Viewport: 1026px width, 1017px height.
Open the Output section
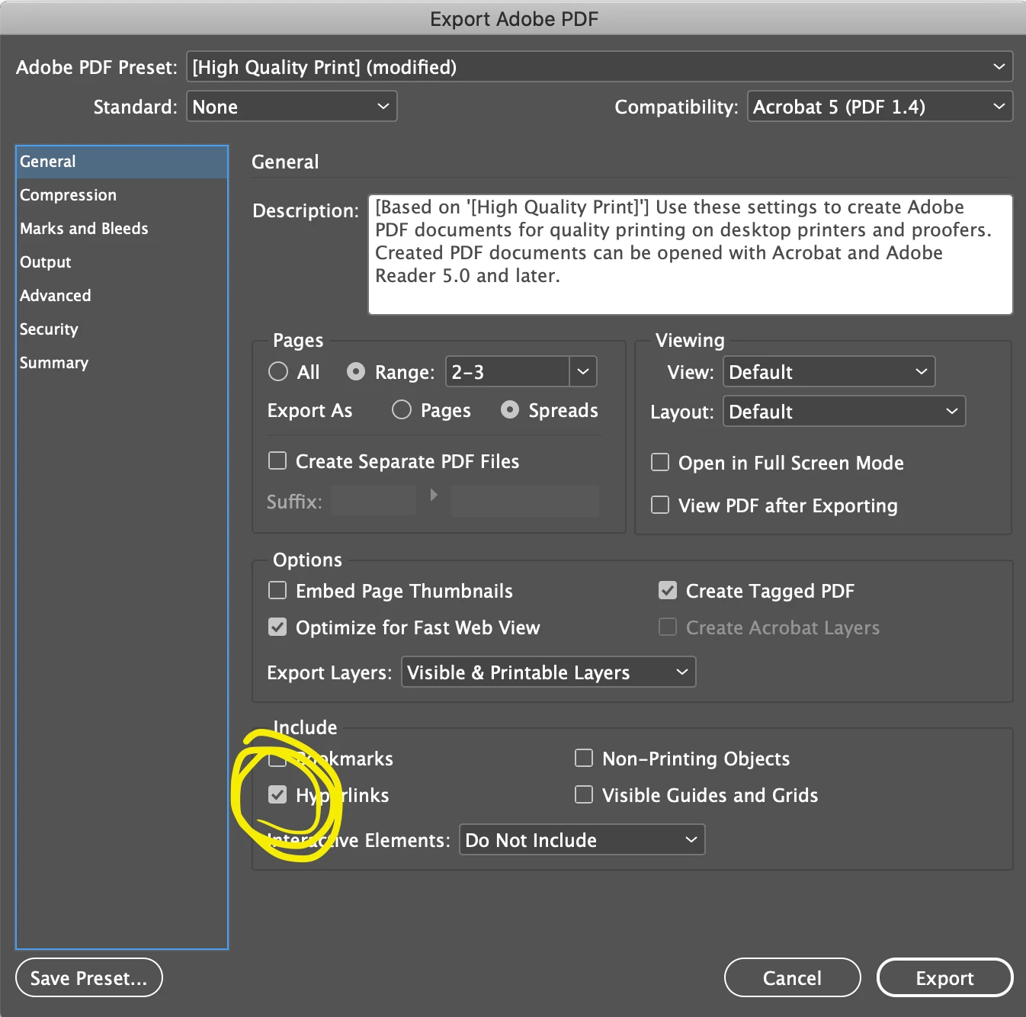[x=122, y=262]
